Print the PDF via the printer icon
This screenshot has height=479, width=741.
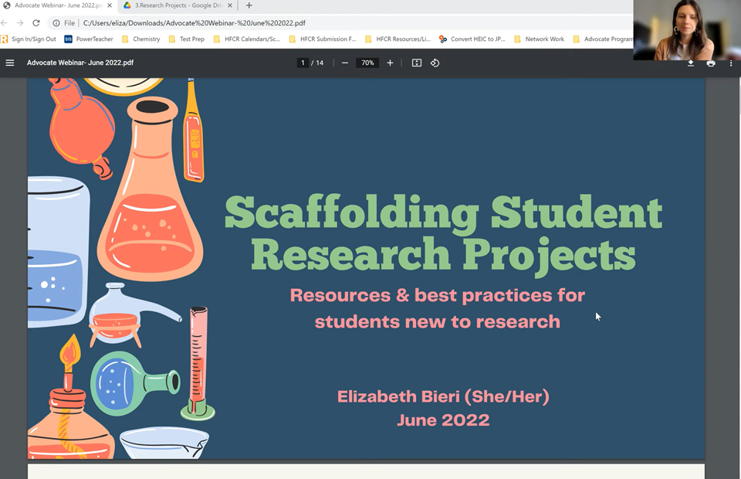point(710,63)
